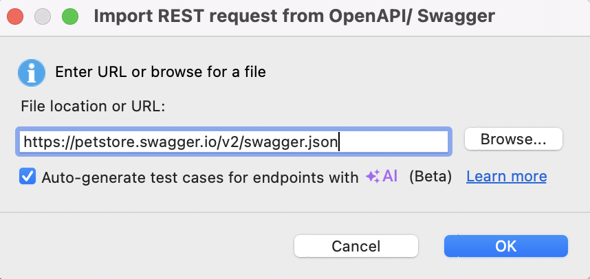This screenshot has width=590, height=279.
Task: Click the blue information icon
Action: tap(31, 71)
